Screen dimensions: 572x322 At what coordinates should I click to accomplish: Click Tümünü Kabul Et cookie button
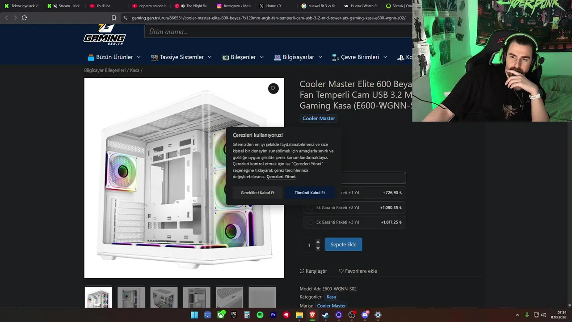[310, 193]
